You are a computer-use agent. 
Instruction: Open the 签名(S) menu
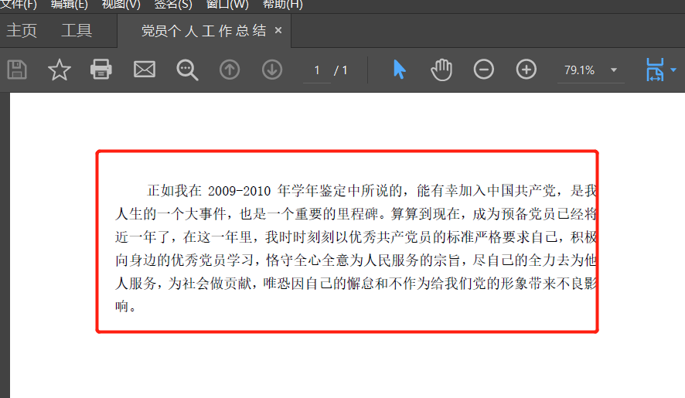[173, 5]
